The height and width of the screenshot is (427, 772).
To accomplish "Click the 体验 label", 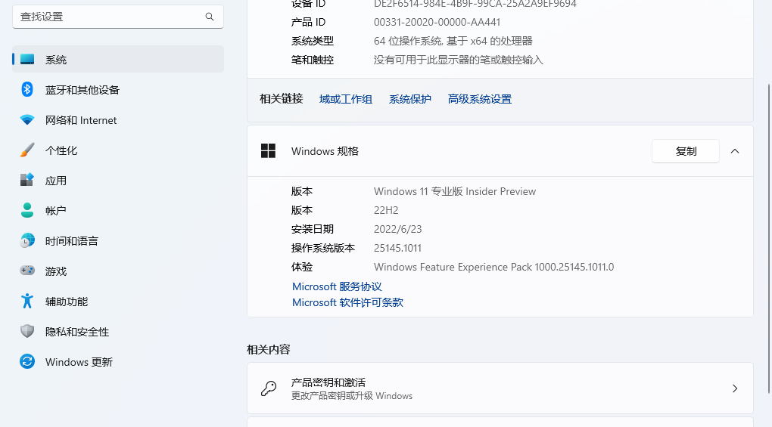I will point(302,267).
